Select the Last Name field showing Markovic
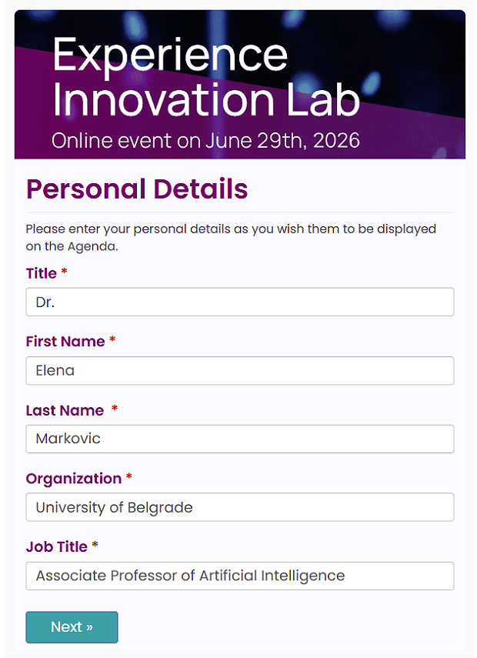The width and height of the screenshot is (477, 658). (x=239, y=439)
